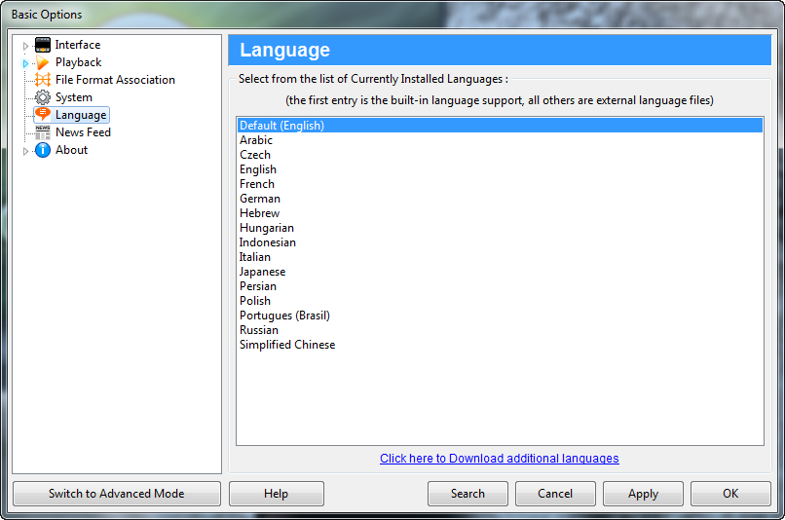Select Hebrew in the language list
The image size is (785, 520).
501,213
